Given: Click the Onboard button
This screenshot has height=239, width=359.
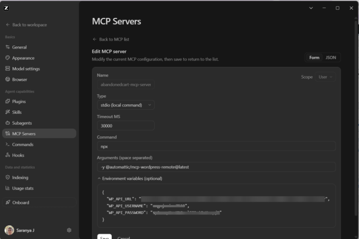Looking at the screenshot, I should pos(39,202).
